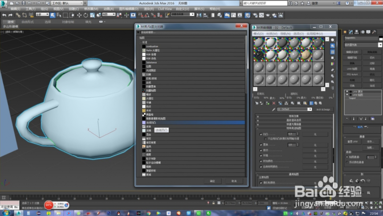Open the 工作区 workspace dropdown
The height and width of the screenshot is (216, 383).
[x=67, y=3]
